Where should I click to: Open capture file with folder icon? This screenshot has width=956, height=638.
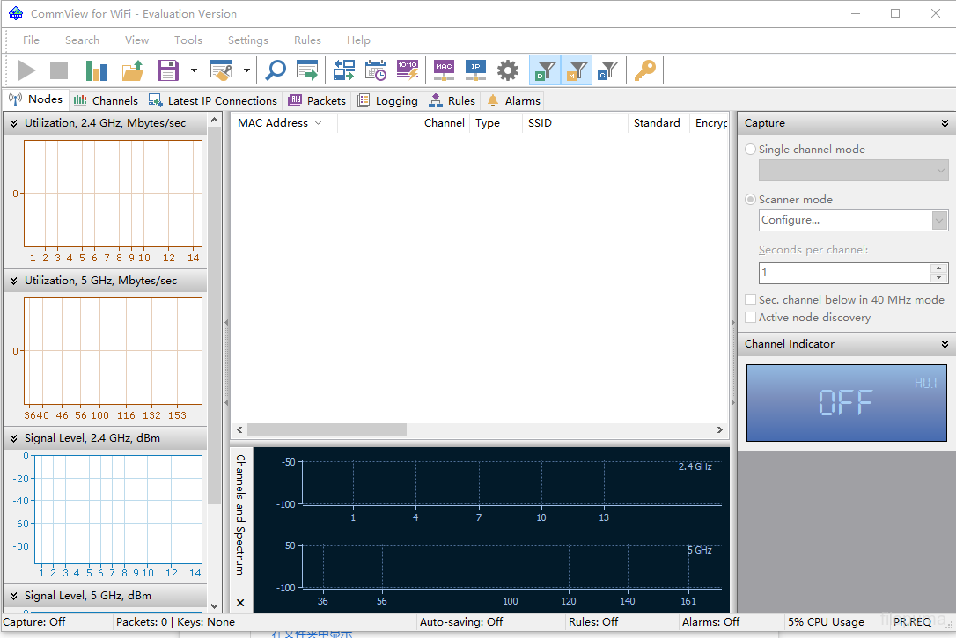click(133, 70)
